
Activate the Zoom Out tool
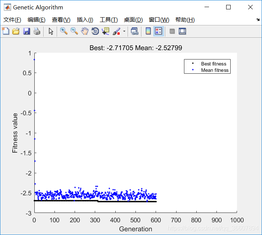74,31
